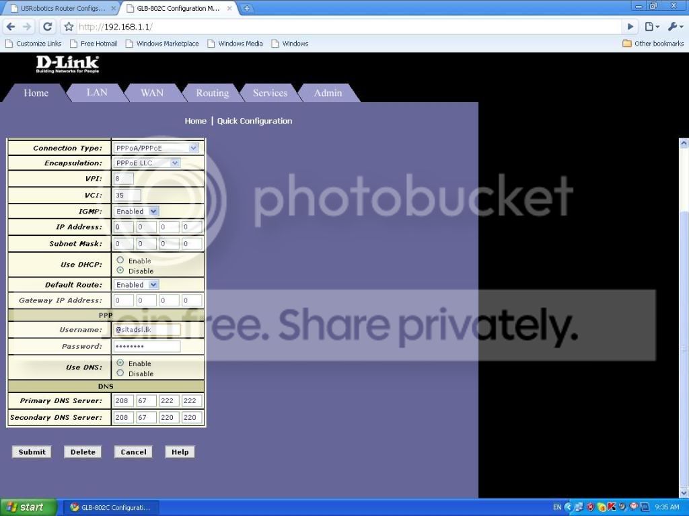Click the browser Back arrow
Image resolution: width=689 pixels, height=516 pixels.
(11, 27)
